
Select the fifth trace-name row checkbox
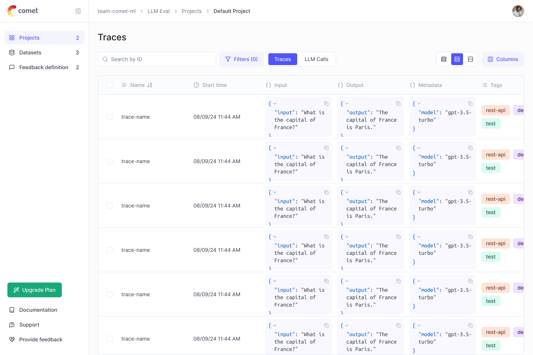(x=110, y=294)
